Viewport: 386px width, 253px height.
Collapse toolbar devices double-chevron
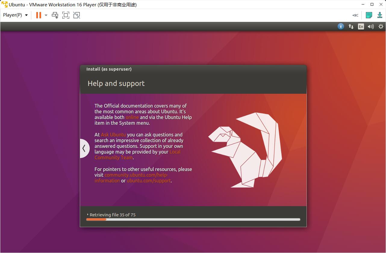point(356,15)
